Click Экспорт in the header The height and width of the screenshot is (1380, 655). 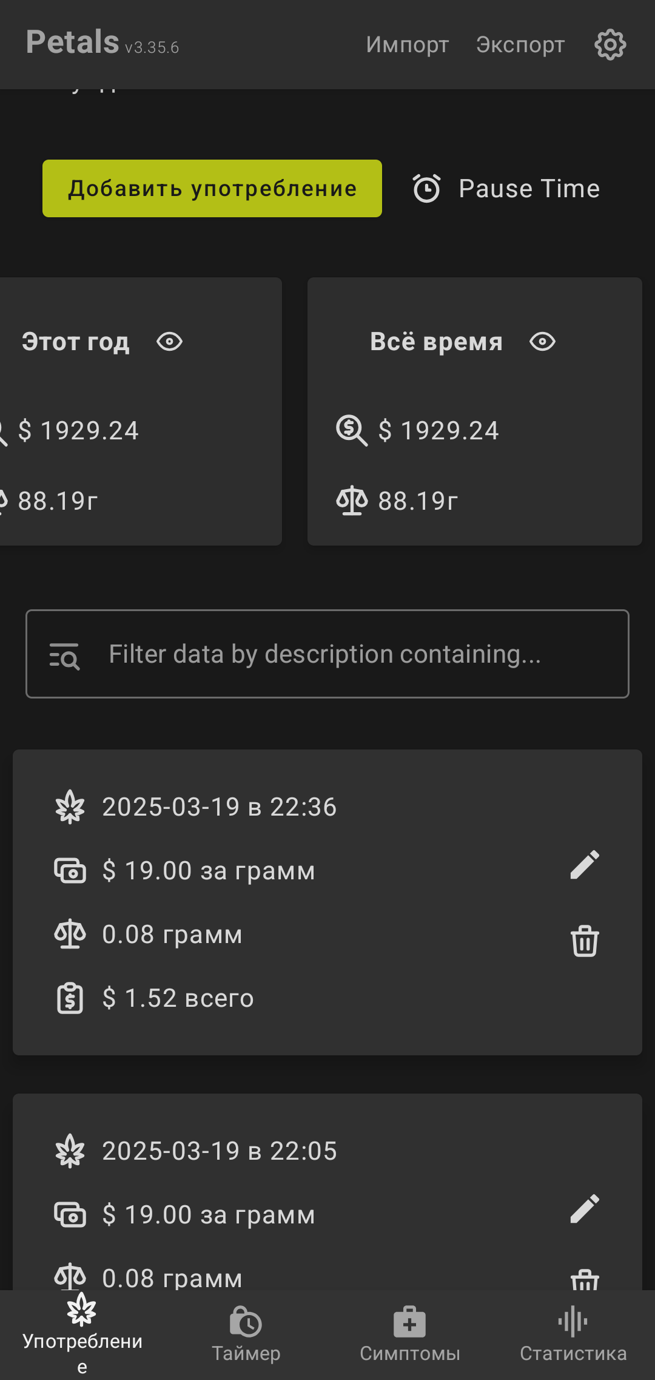pyautogui.click(x=520, y=44)
